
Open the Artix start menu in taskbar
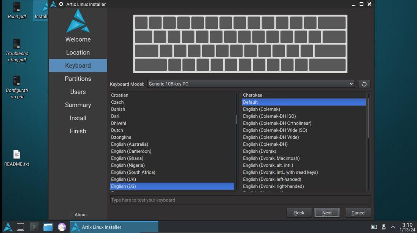tap(8, 227)
